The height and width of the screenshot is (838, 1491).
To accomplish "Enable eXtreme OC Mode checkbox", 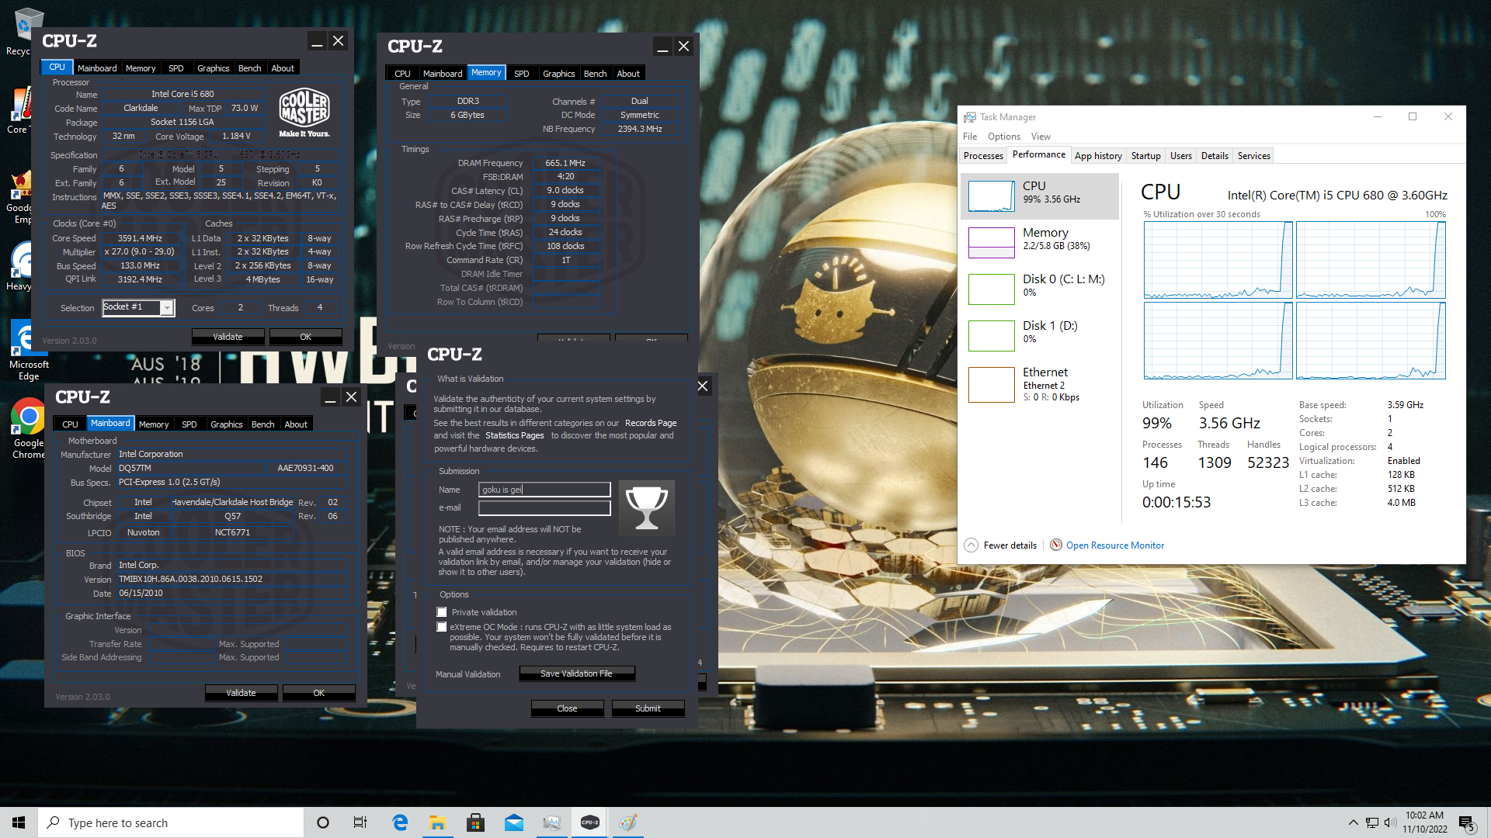I will point(442,627).
